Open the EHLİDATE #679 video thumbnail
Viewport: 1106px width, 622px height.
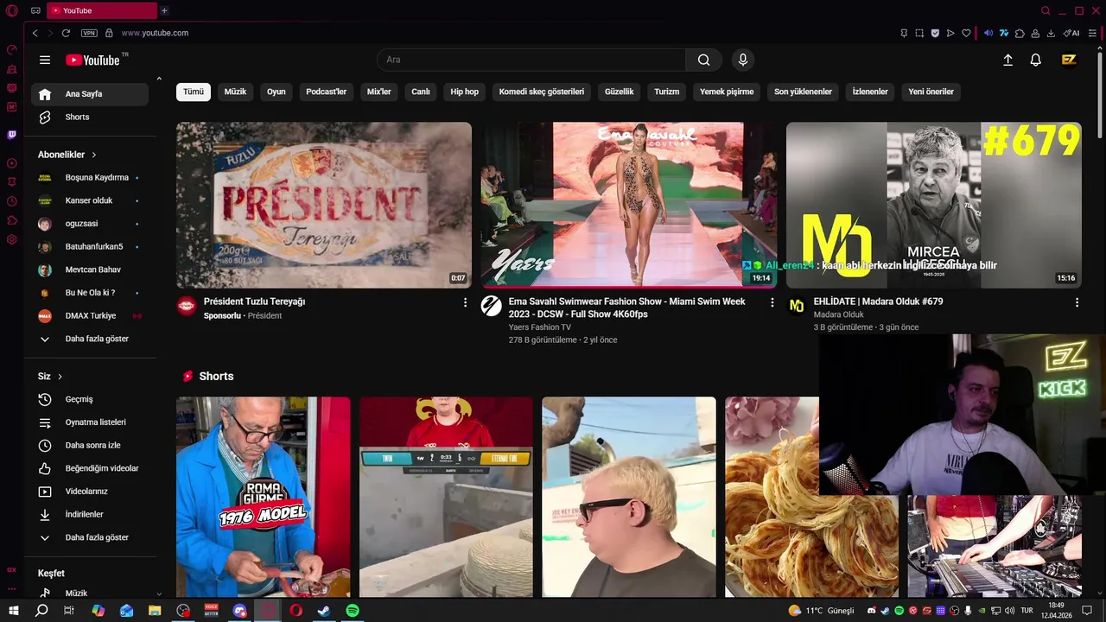[934, 205]
